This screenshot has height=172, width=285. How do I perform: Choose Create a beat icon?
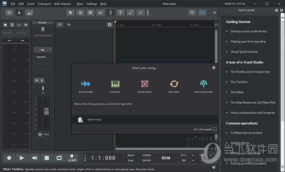click(x=145, y=86)
